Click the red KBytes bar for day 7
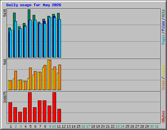 [x=39, y=111]
